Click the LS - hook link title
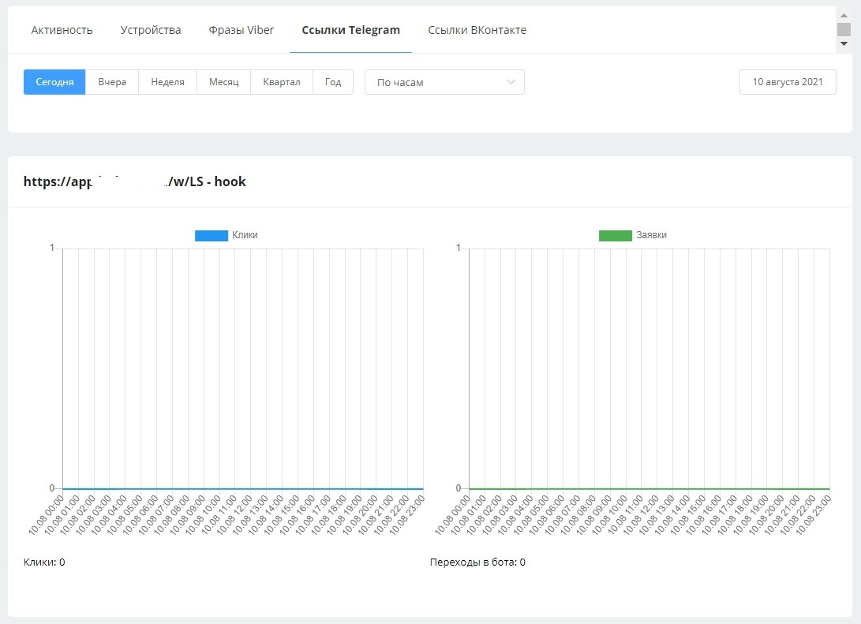861x624 pixels. click(x=135, y=181)
